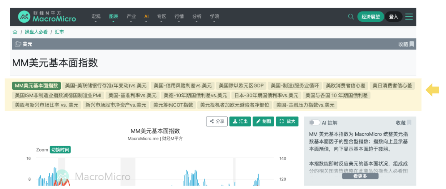Click the 收藏 text in 美元 bar
446x189 pixels.
(x=403, y=44)
